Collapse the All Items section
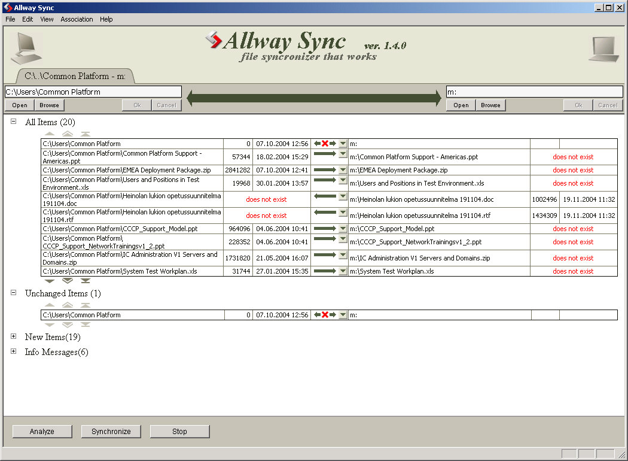The width and height of the screenshot is (628, 461). (x=14, y=121)
